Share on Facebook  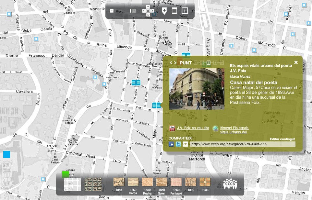tap(172, 144)
